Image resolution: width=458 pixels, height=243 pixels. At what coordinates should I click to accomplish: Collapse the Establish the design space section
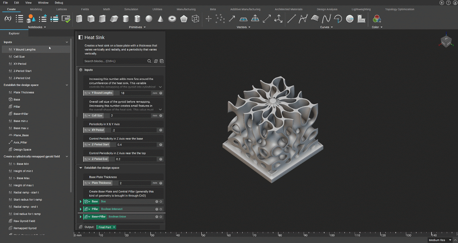point(81,168)
